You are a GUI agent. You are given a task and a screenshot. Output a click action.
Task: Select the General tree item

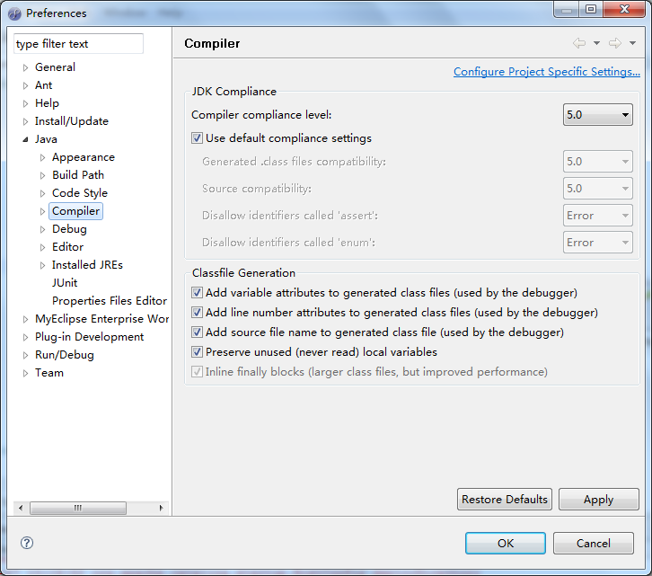[55, 67]
